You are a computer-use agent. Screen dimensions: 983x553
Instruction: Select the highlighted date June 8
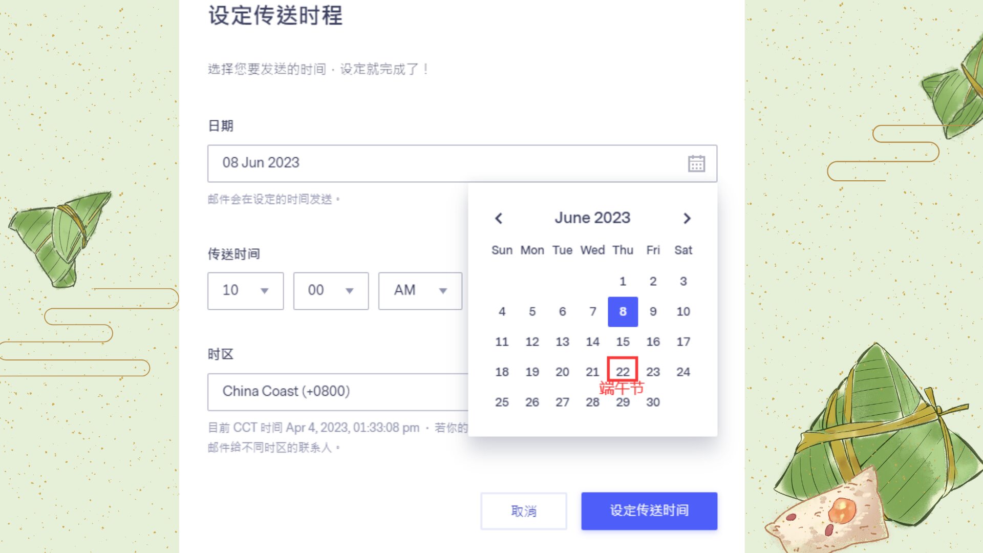click(623, 311)
